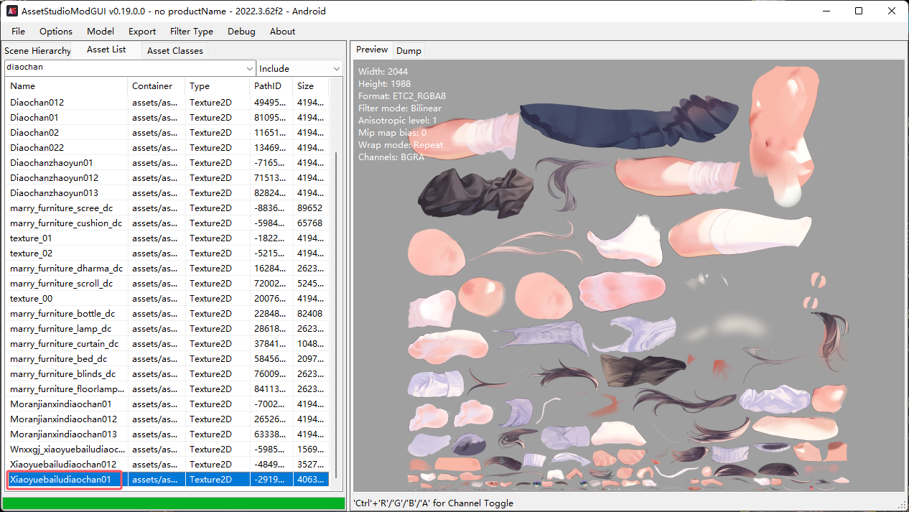Switch to the Asset Classes tab
909x512 pixels.
click(174, 51)
